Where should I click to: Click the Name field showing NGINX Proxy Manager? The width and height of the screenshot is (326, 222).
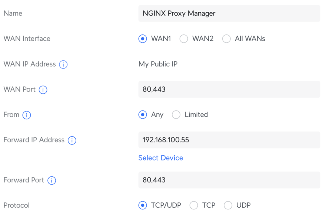[229, 13]
